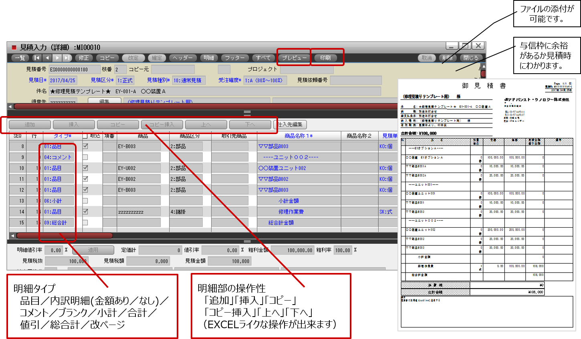Open 見積種別 combo showing 10:通常見積

tap(189, 80)
